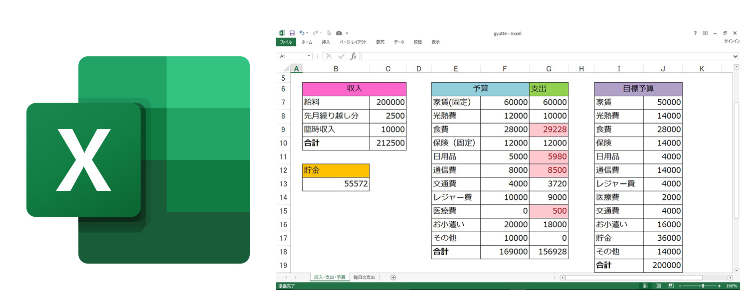Click the zoom in plus icon
This screenshot has width=748, height=299.
(719, 286)
